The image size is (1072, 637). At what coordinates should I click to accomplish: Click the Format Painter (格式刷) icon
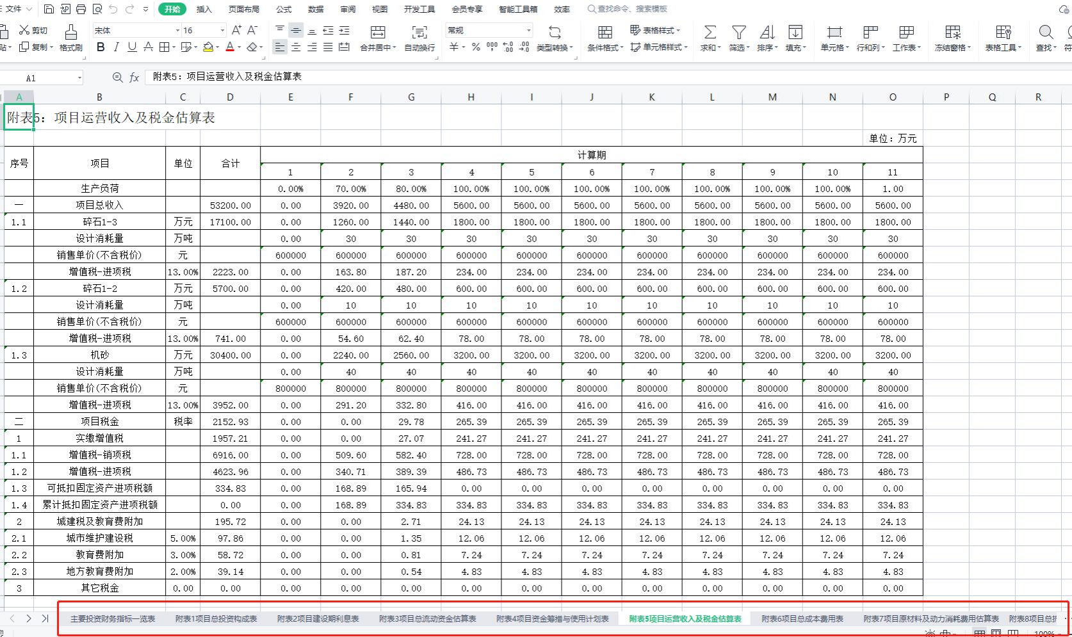(70, 32)
